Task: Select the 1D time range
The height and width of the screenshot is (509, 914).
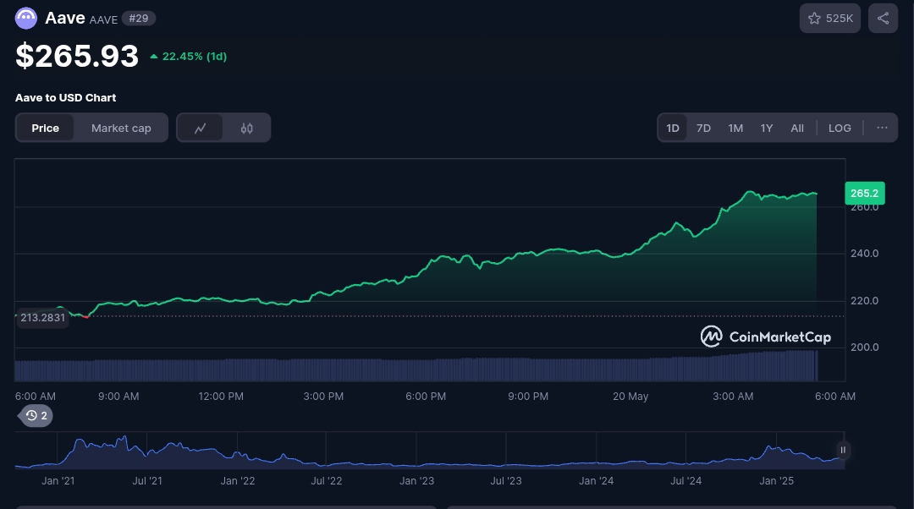Action: coord(673,129)
